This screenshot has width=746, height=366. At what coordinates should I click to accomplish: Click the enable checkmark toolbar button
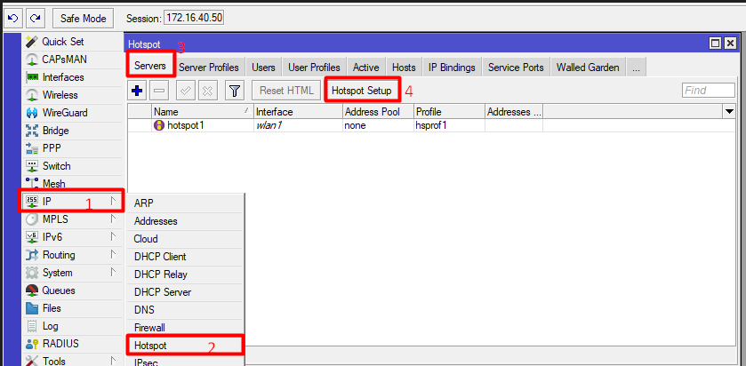(x=186, y=91)
